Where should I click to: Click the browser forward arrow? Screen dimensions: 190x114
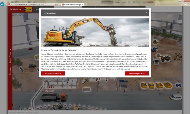tap(6, 5)
